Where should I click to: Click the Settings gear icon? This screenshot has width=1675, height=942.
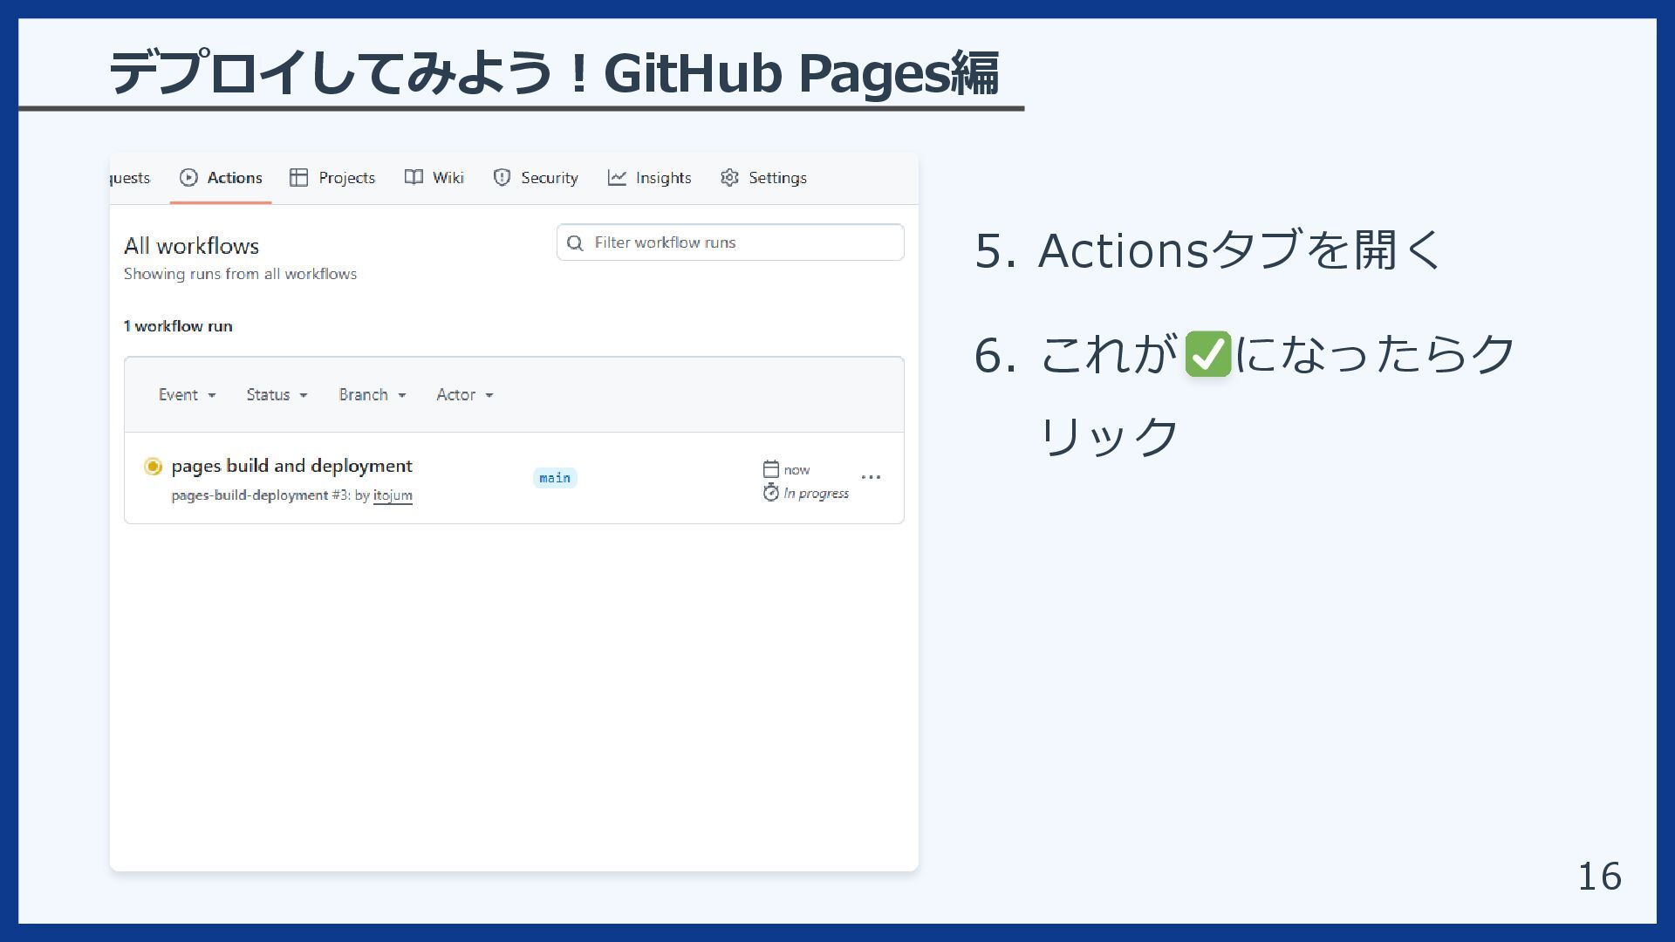pyautogui.click(x=729, y=178)
